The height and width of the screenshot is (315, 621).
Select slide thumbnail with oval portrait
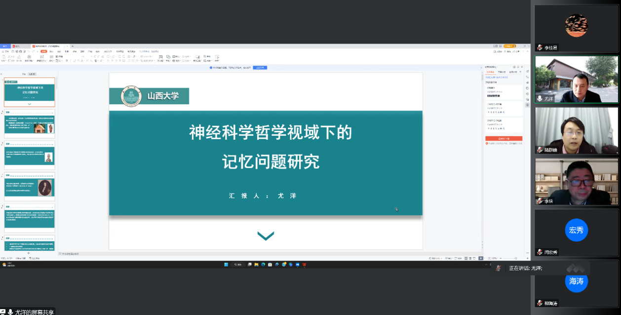[30, 187]
